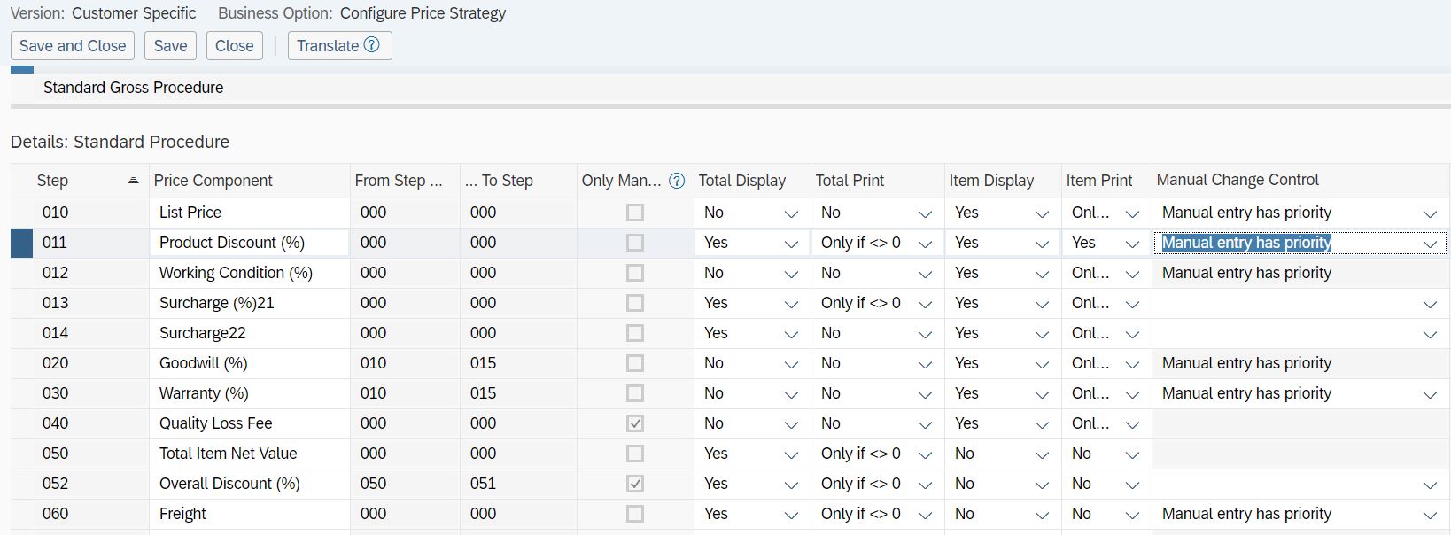The height and width of the screenshot is (535, 1451).
Task: Toggle Only Manual checkbox for Surcharge (%)21
Action: click(635, 303)
